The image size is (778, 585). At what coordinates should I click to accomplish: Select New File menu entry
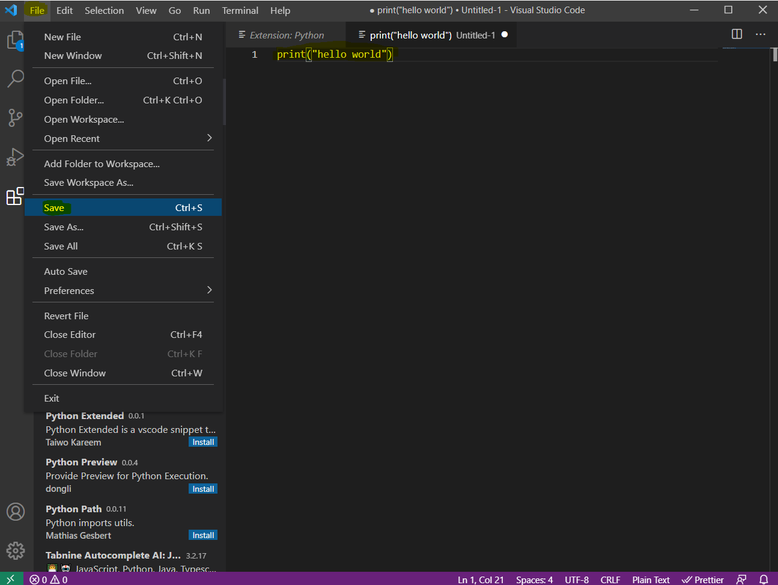point(123,37)
